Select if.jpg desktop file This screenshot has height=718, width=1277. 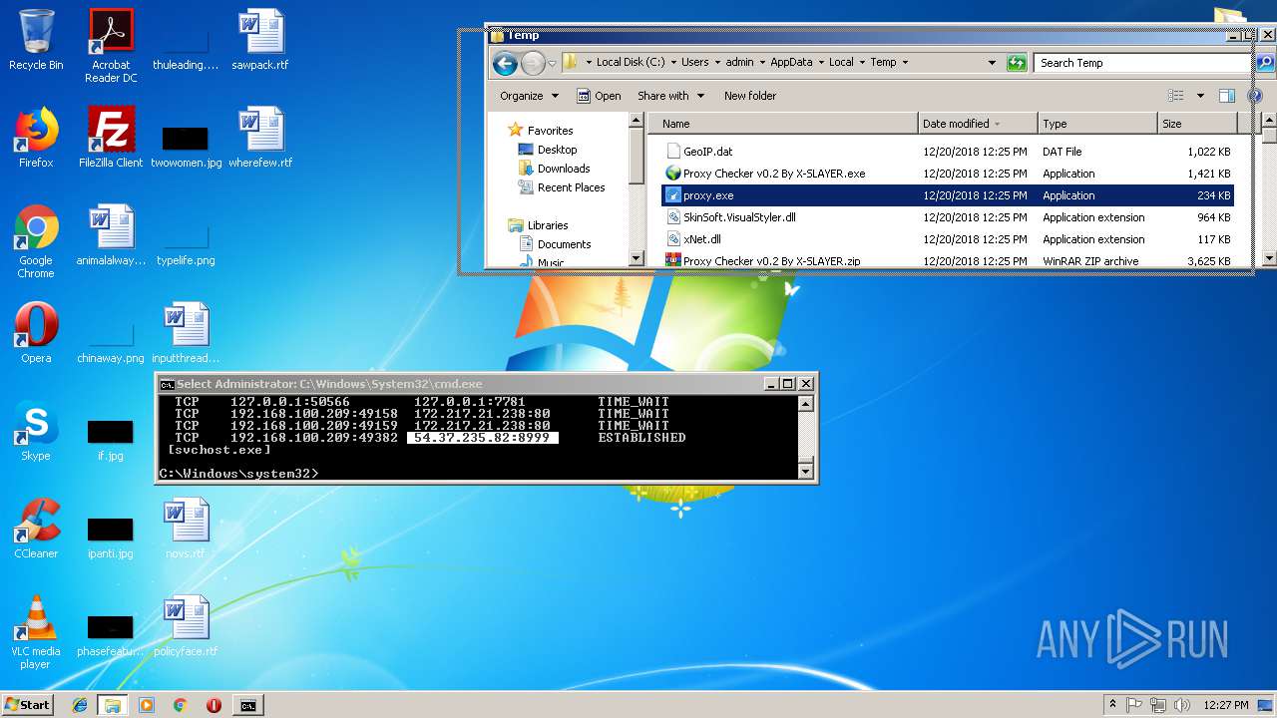pos(111,441)
